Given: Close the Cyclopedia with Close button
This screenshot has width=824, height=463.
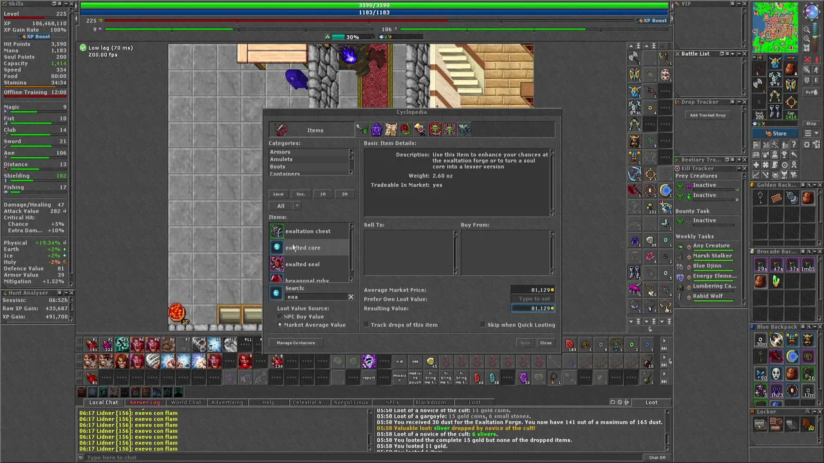Looking at the screenshot, I should pos(545,343).
